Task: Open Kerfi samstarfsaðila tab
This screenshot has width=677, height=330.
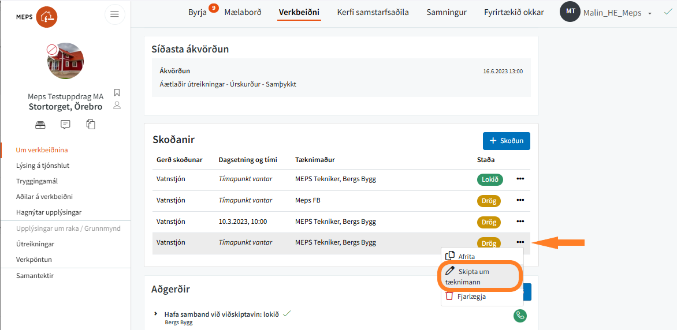Action: 373,12
